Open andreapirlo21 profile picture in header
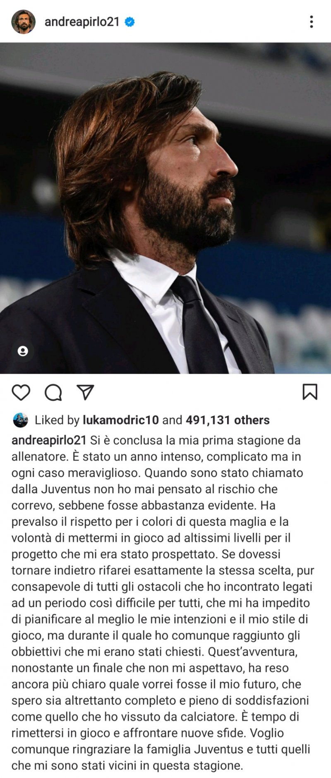 point(23,22)
